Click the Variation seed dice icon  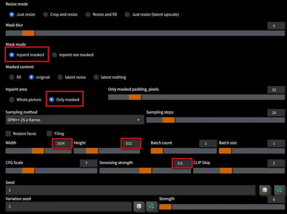click(139, 206)
